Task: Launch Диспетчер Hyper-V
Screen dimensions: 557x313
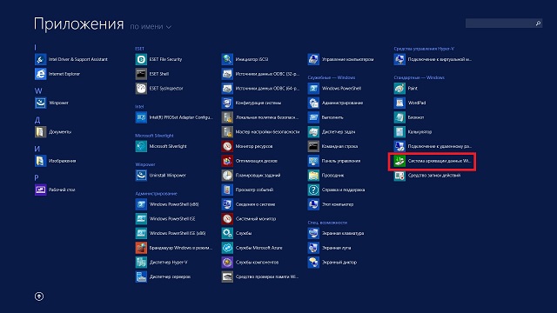Action: [162, 263]
